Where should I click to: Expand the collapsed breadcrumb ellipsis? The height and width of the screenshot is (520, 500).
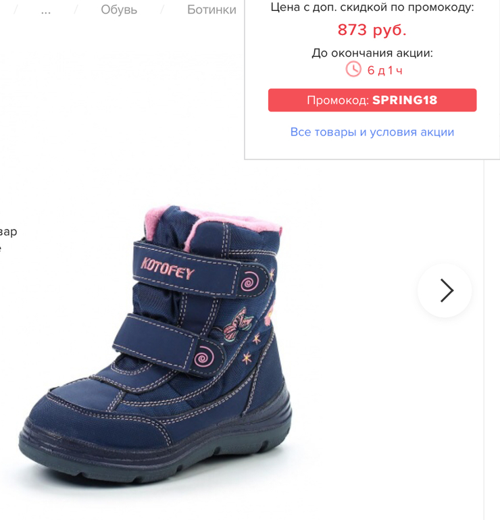46,10
